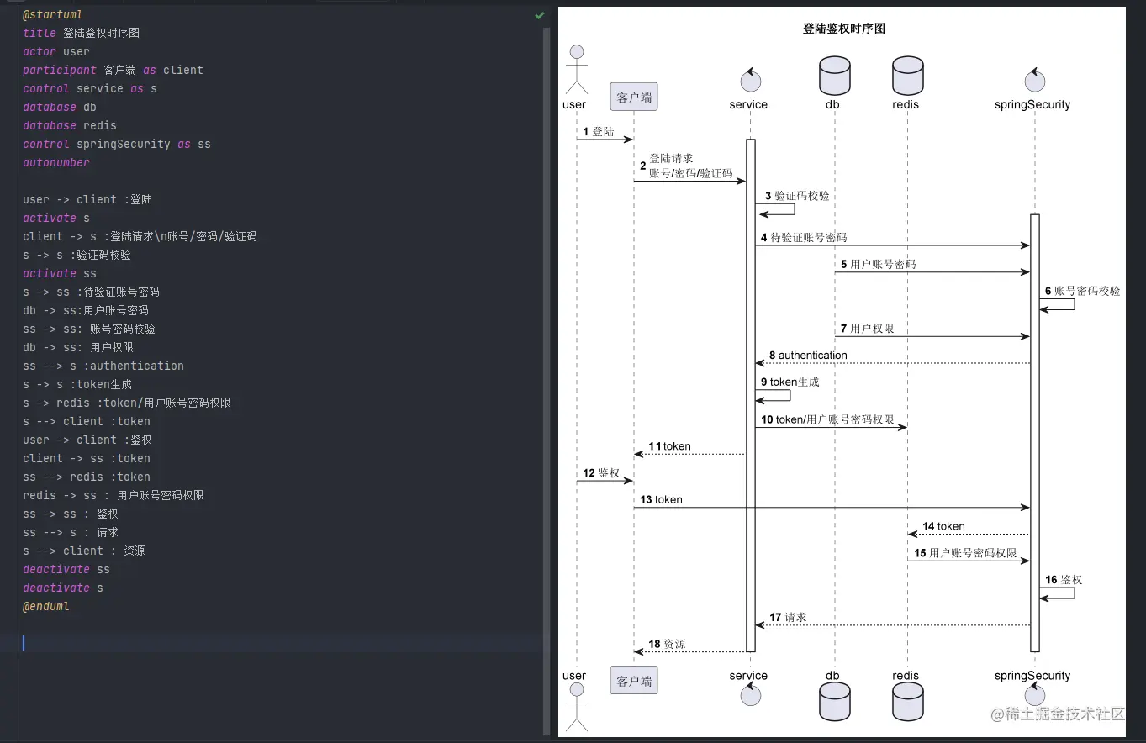Click the green checkmark inspection icon
The image size is (1146, 743).
tap(540, 15)
